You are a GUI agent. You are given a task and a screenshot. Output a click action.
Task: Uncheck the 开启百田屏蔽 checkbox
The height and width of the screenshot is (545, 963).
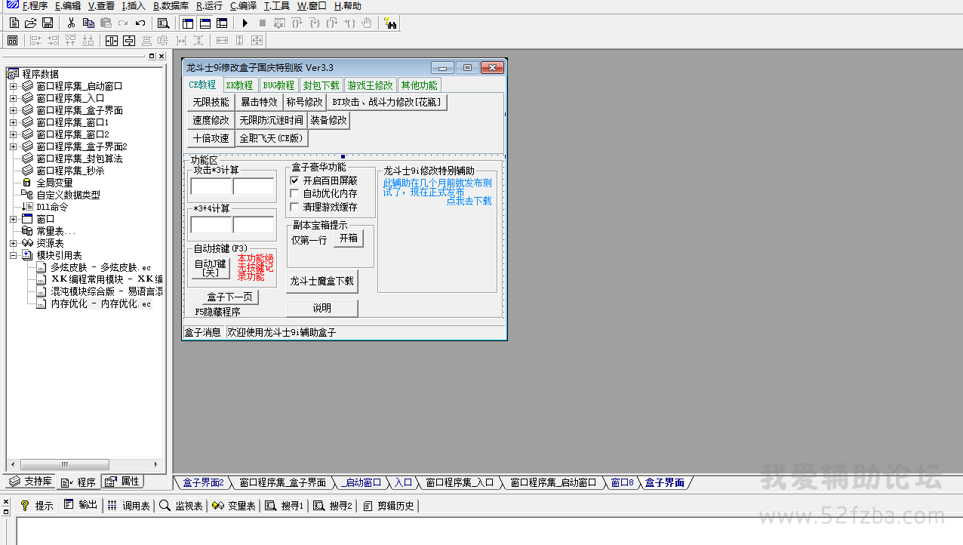[x=295, y=181]
